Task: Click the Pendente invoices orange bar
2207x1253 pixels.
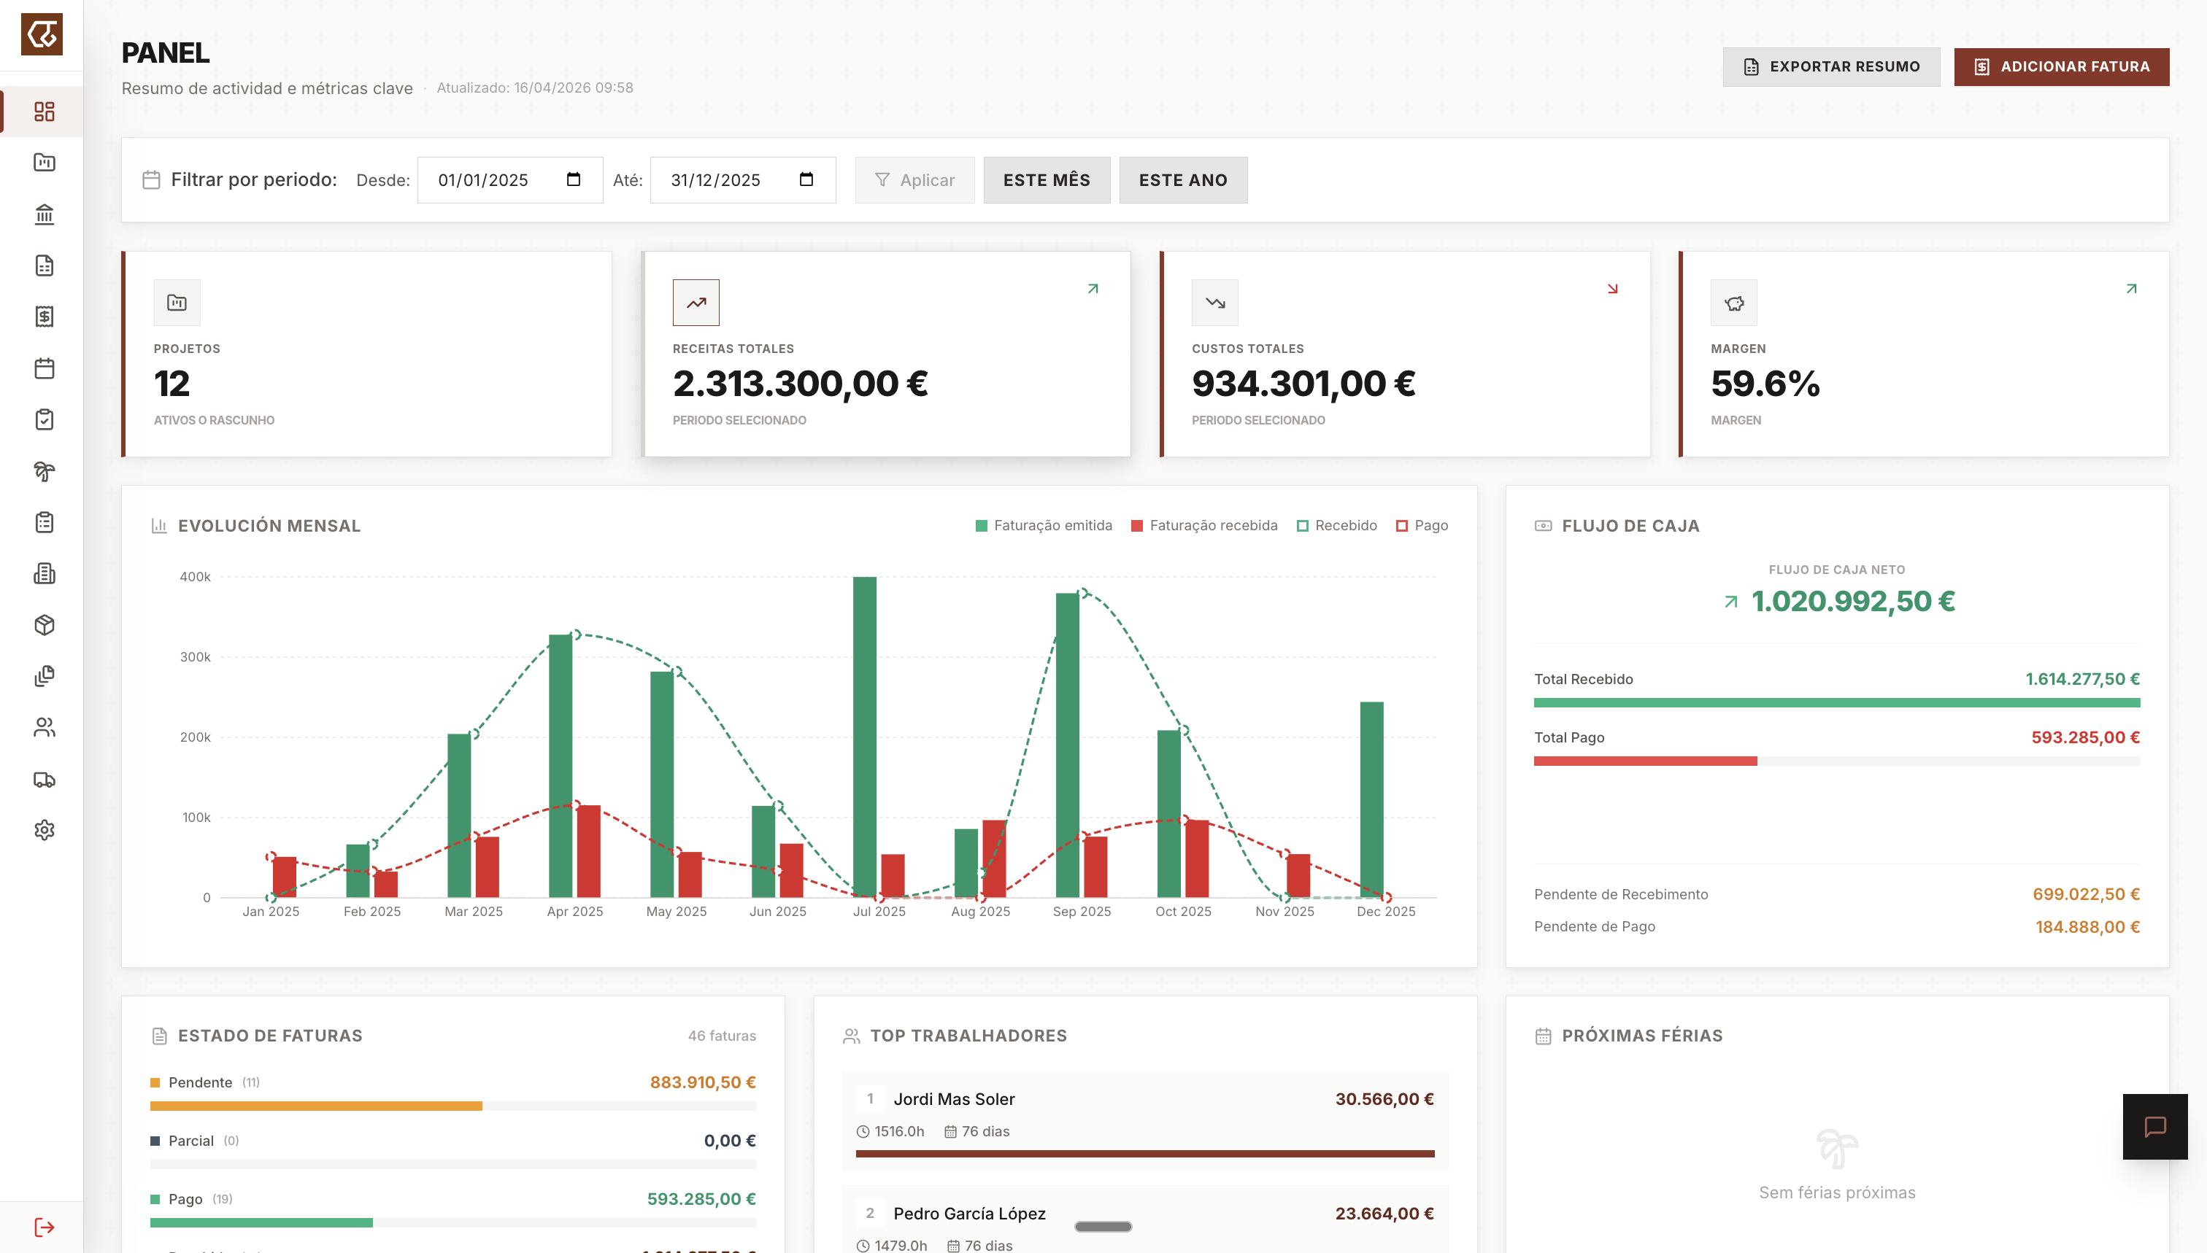Action: pyautogui.click(x=316, y=1106)
